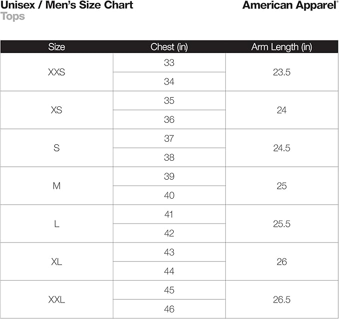339x319 pixels.
Task: Select the S size cell
Action: [x=56, y=148]
